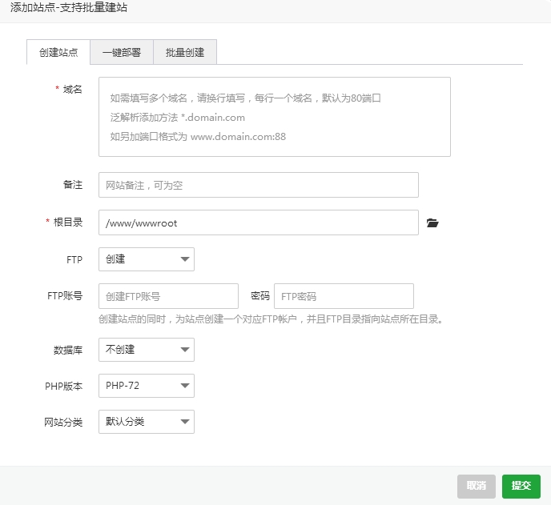Click the 网站分类 label text

tap(63, 422)
